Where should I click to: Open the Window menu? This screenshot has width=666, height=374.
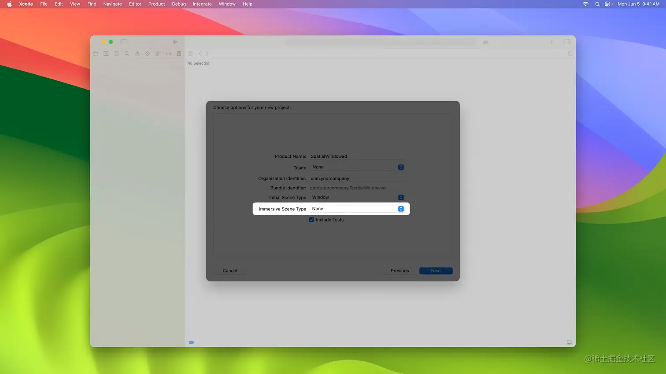pyautogui.click(x=227, y=4)
